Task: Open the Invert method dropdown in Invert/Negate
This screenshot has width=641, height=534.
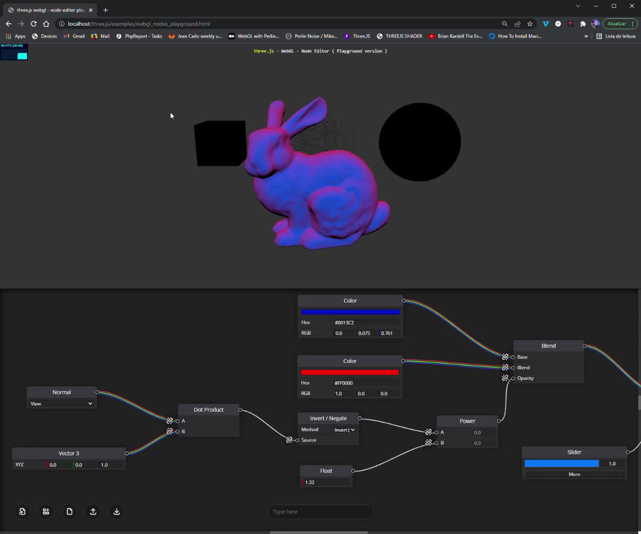Action: click(x=344, y=430)
